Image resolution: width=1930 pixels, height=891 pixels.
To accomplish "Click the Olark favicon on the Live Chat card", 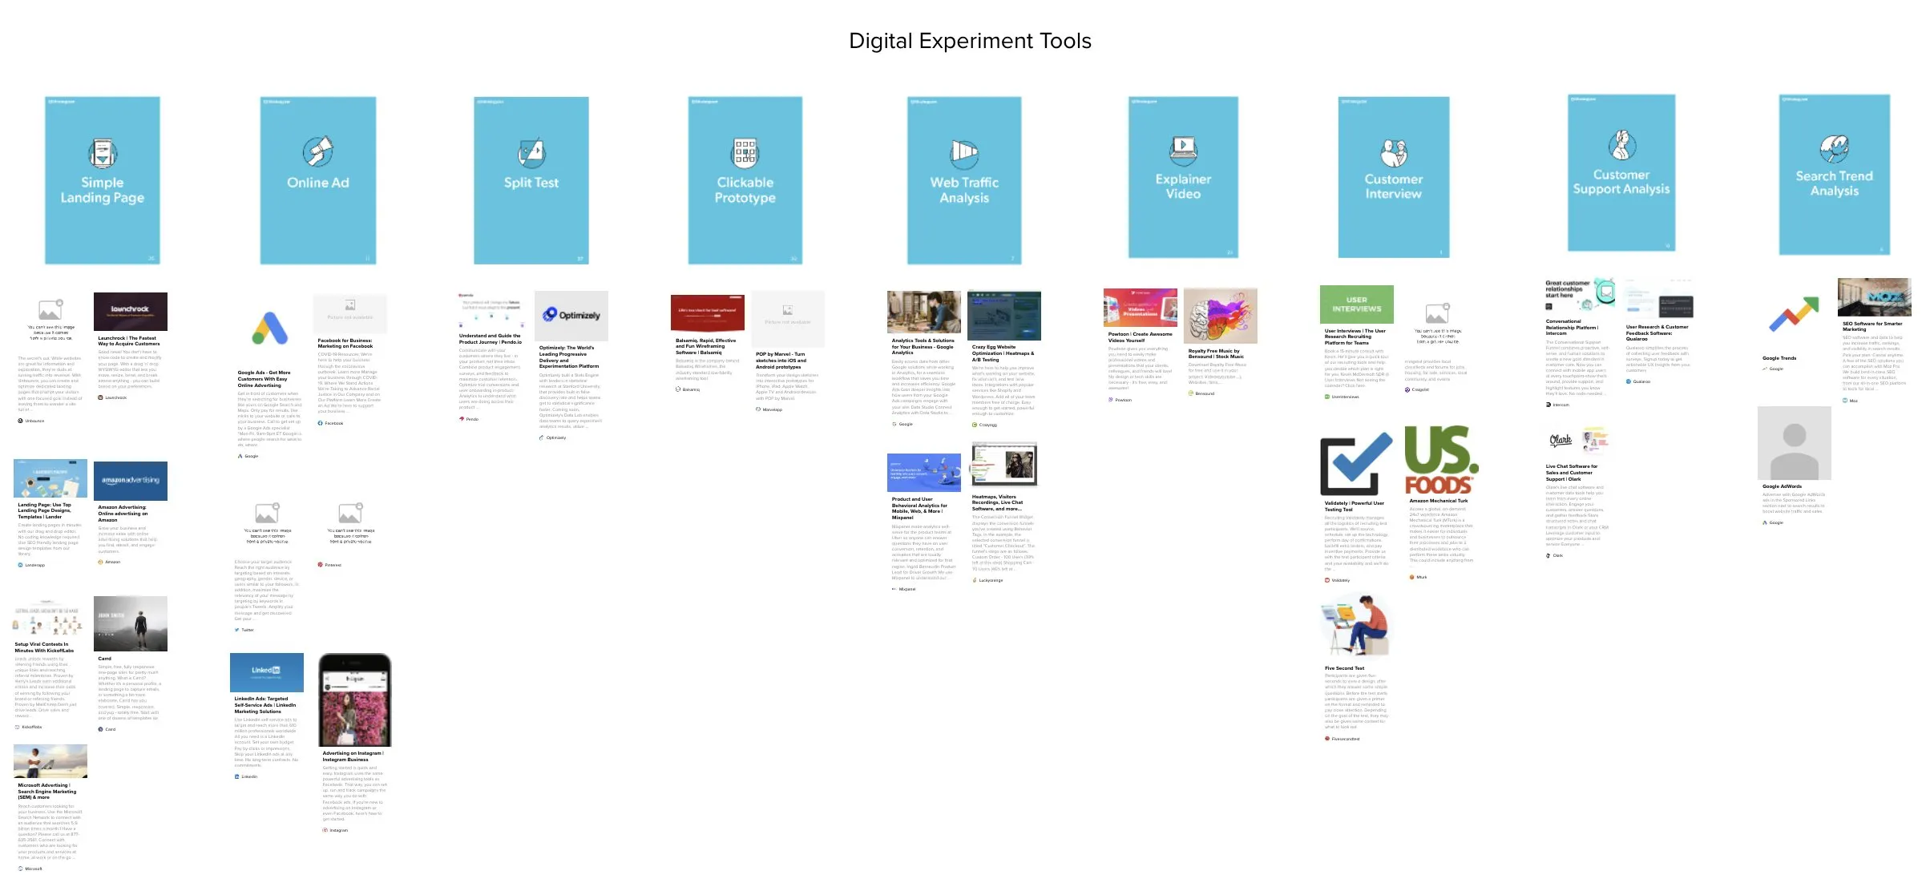I will [x=1548, y=555].
